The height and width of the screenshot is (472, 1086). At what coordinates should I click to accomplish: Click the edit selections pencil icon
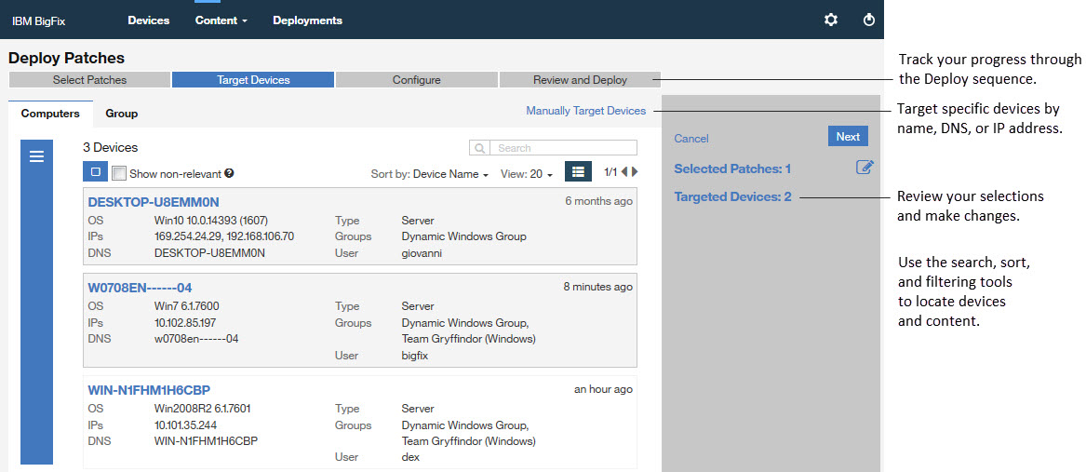tap(865, 168)
